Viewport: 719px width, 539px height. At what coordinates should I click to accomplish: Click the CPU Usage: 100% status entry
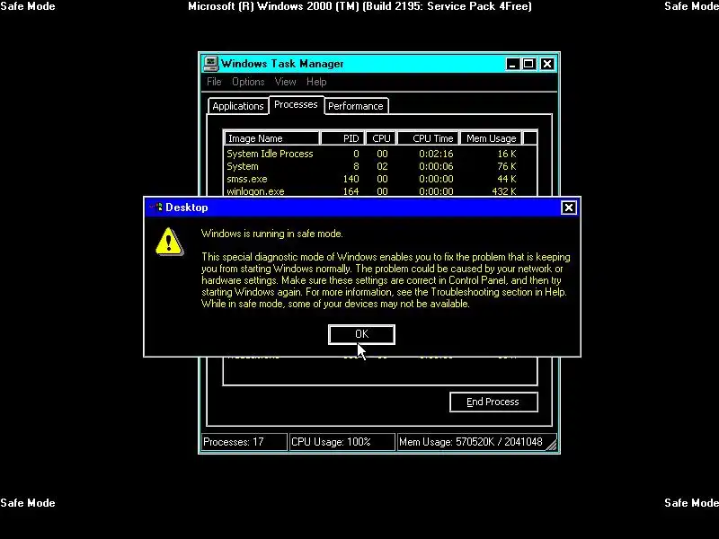click(x=342, y=442)
